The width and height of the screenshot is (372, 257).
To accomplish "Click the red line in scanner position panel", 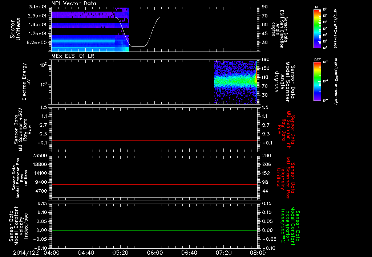I will click(x=154, y=184).
